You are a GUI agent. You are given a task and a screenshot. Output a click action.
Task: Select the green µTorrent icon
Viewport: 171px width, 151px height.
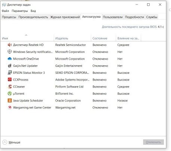10,94
